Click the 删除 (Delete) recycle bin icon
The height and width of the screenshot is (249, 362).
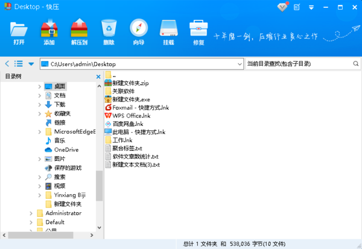pos(109,32)
